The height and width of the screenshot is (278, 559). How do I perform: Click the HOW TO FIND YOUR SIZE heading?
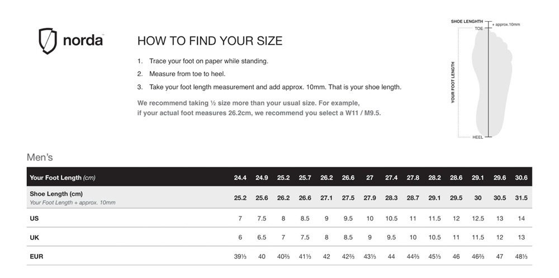click(x=210, y=41)
